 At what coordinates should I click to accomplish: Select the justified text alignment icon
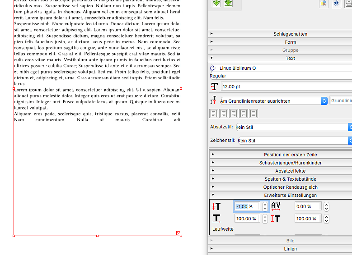coord(244,114)
